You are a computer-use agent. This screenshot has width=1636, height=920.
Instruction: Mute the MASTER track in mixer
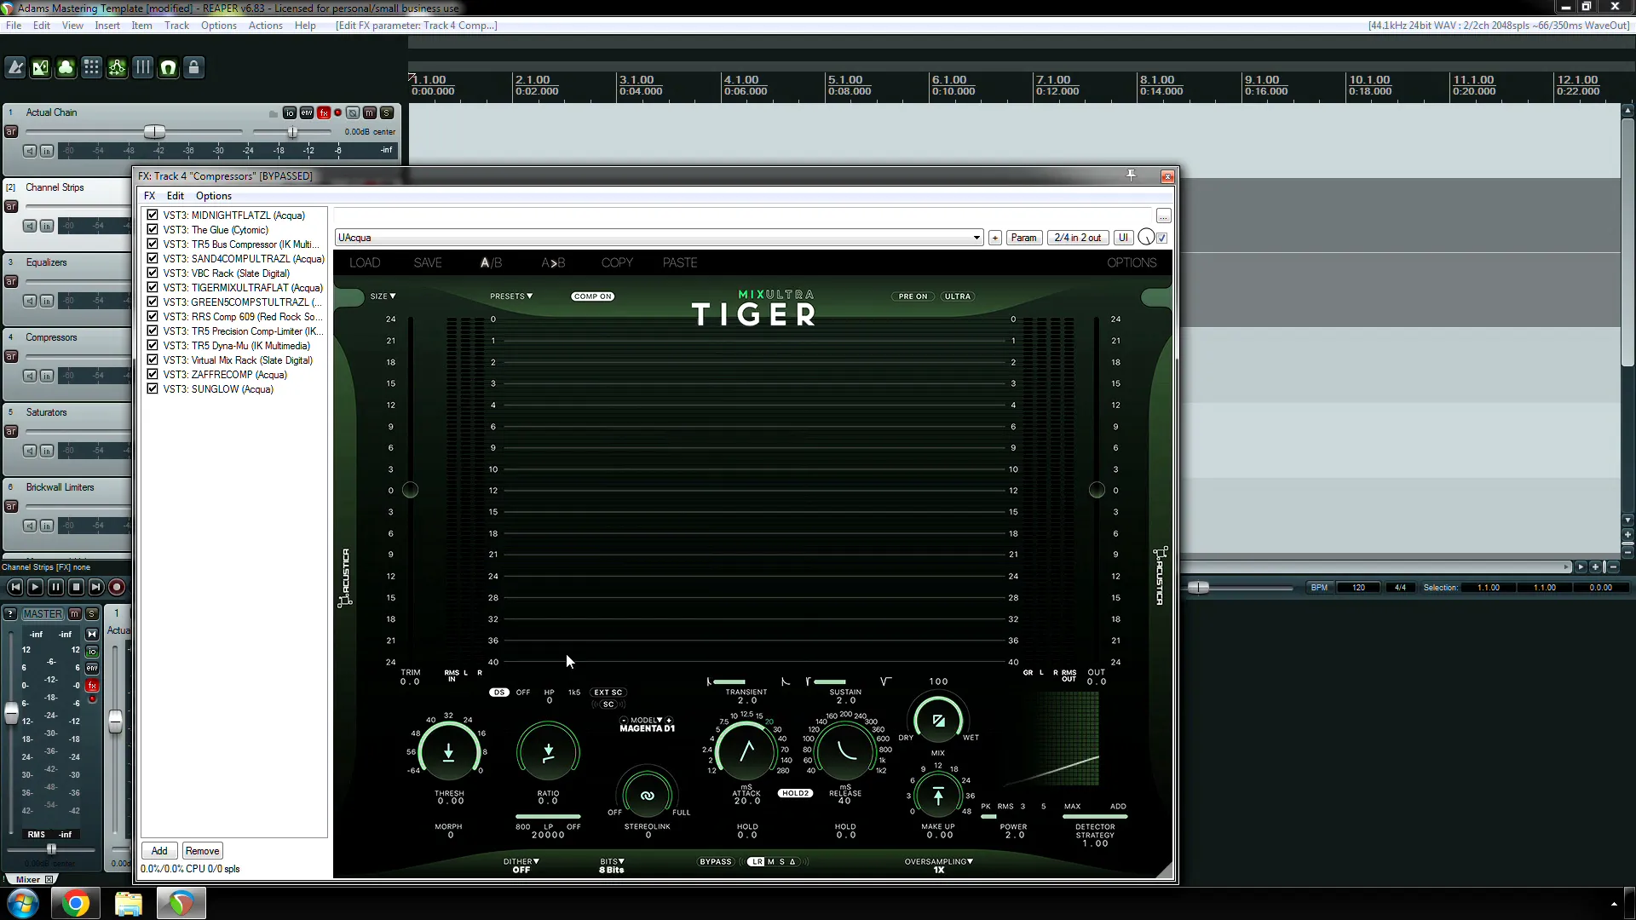[x=75, y=613]
